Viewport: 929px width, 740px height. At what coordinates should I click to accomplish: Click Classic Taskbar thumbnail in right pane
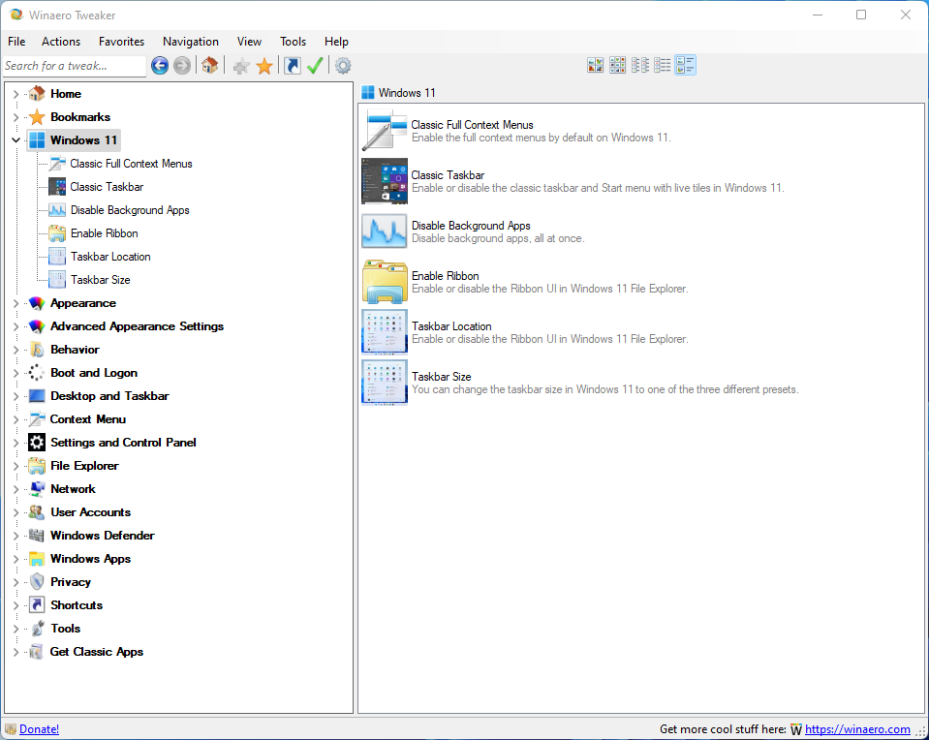coord(385,181)
